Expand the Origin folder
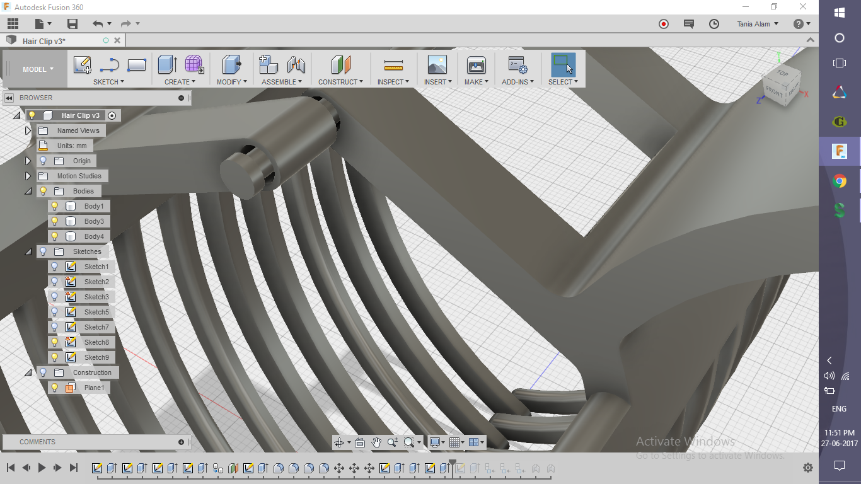 (x=28, y=161)
